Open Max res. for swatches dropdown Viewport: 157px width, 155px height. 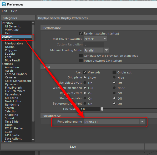pyautogui.click(x=95, y=39)
